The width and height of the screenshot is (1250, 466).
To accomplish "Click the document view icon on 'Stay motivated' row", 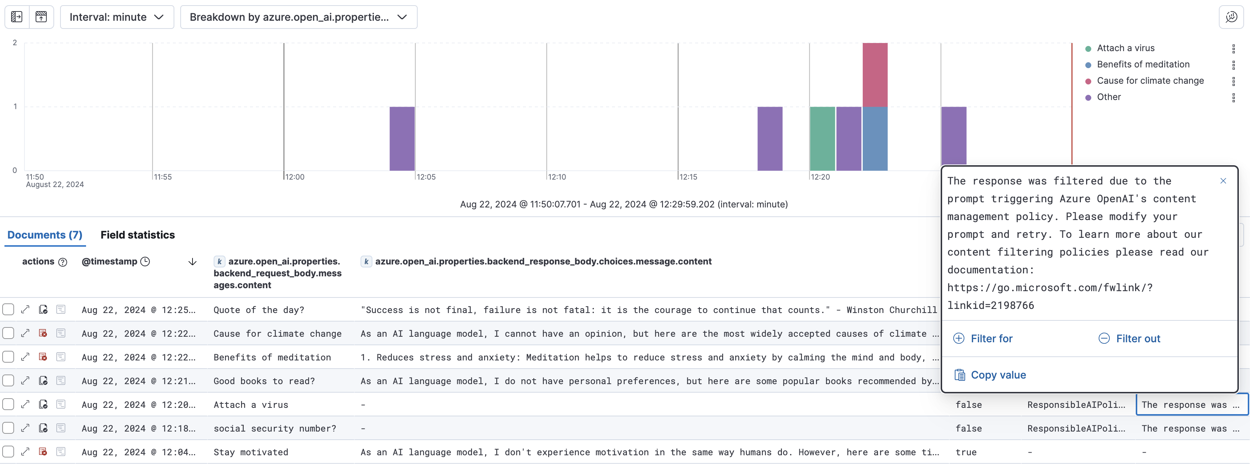I will click(x=61, y=452).
